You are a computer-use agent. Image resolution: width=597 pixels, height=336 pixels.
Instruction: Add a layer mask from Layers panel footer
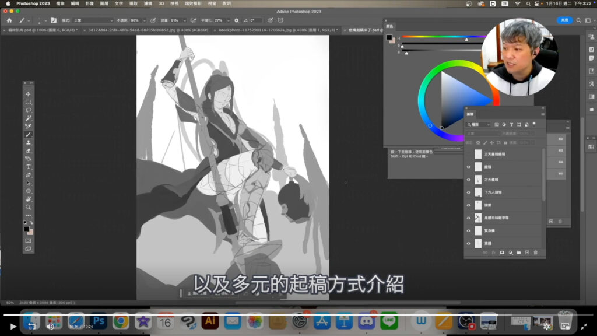click(501, 253)
